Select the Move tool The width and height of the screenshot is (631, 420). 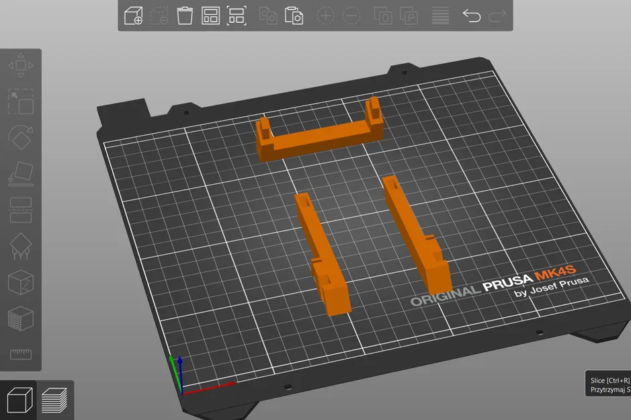tap(22, 65)
